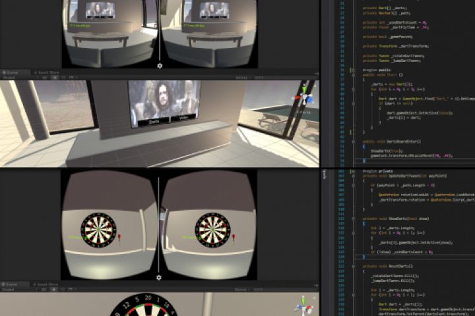Click the dartboard in the right eye view
The width and height of the screenshot is (475, 316).
tap(212, 230)
